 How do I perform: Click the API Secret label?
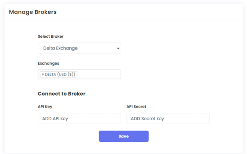click(x=136, y=107)
